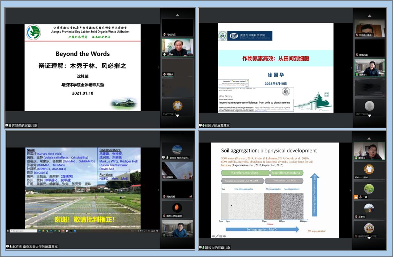Select 沈其荣 video thumbnail in top-left sidebar
The image size is (393, 257).
pyautogui.click(x=177, y=47)
